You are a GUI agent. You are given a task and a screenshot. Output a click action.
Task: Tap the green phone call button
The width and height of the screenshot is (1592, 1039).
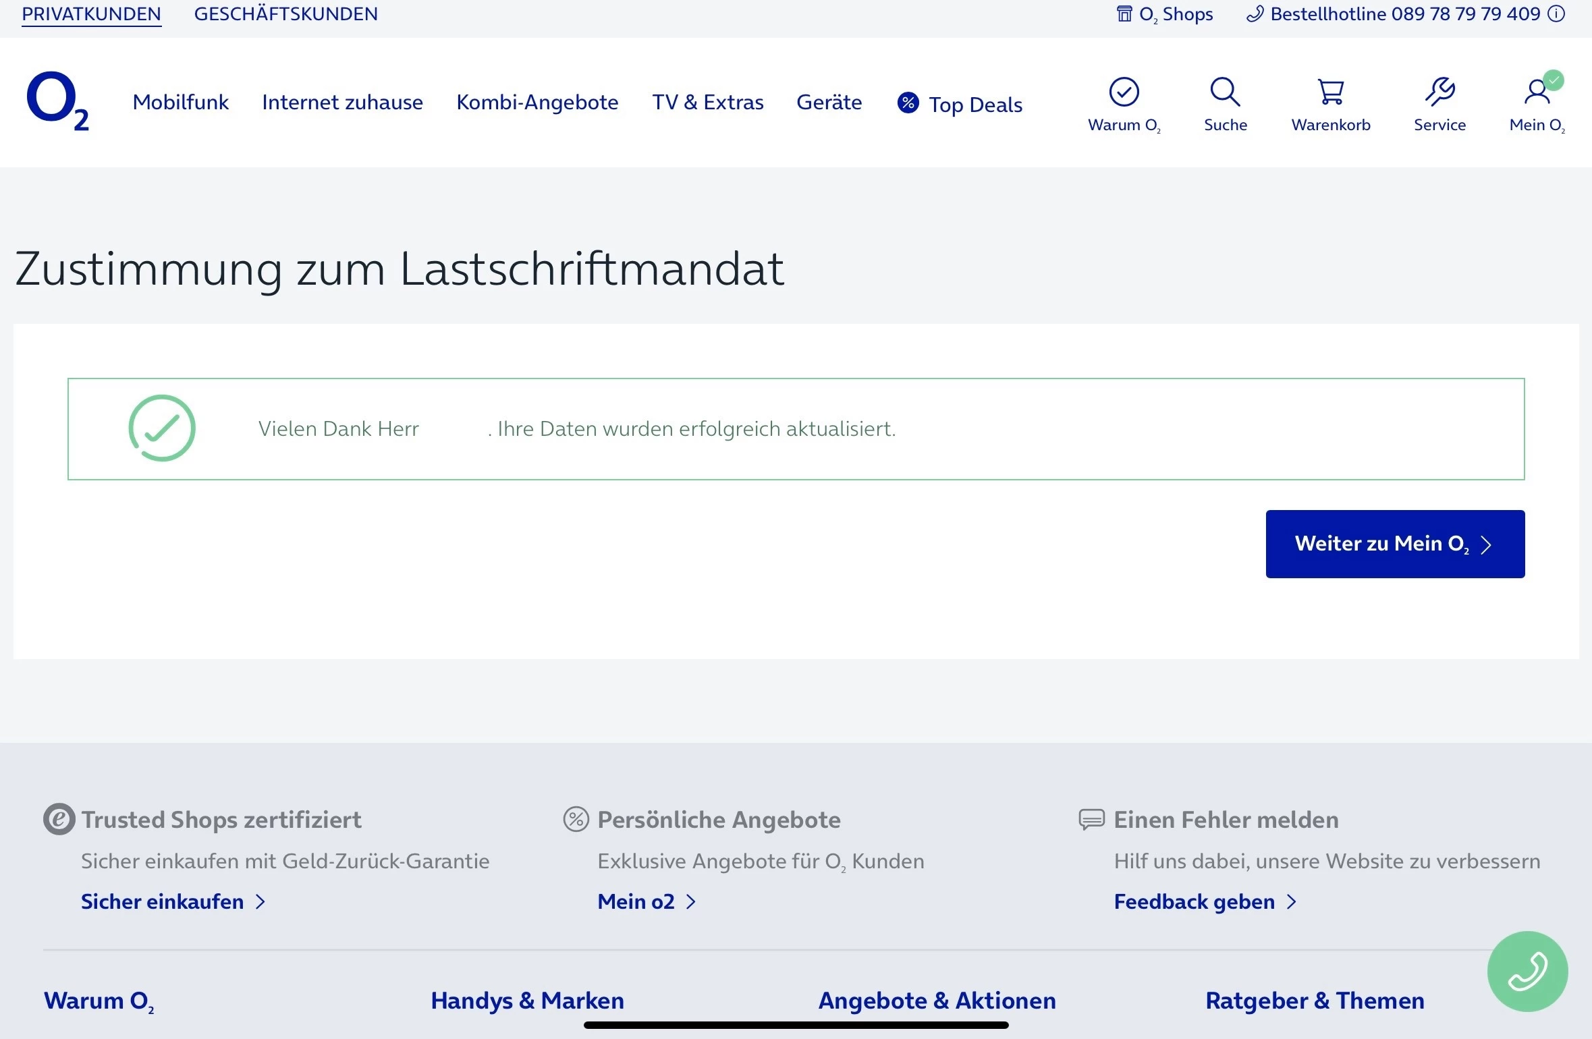pyautogui.click(x=1527, y=971)
